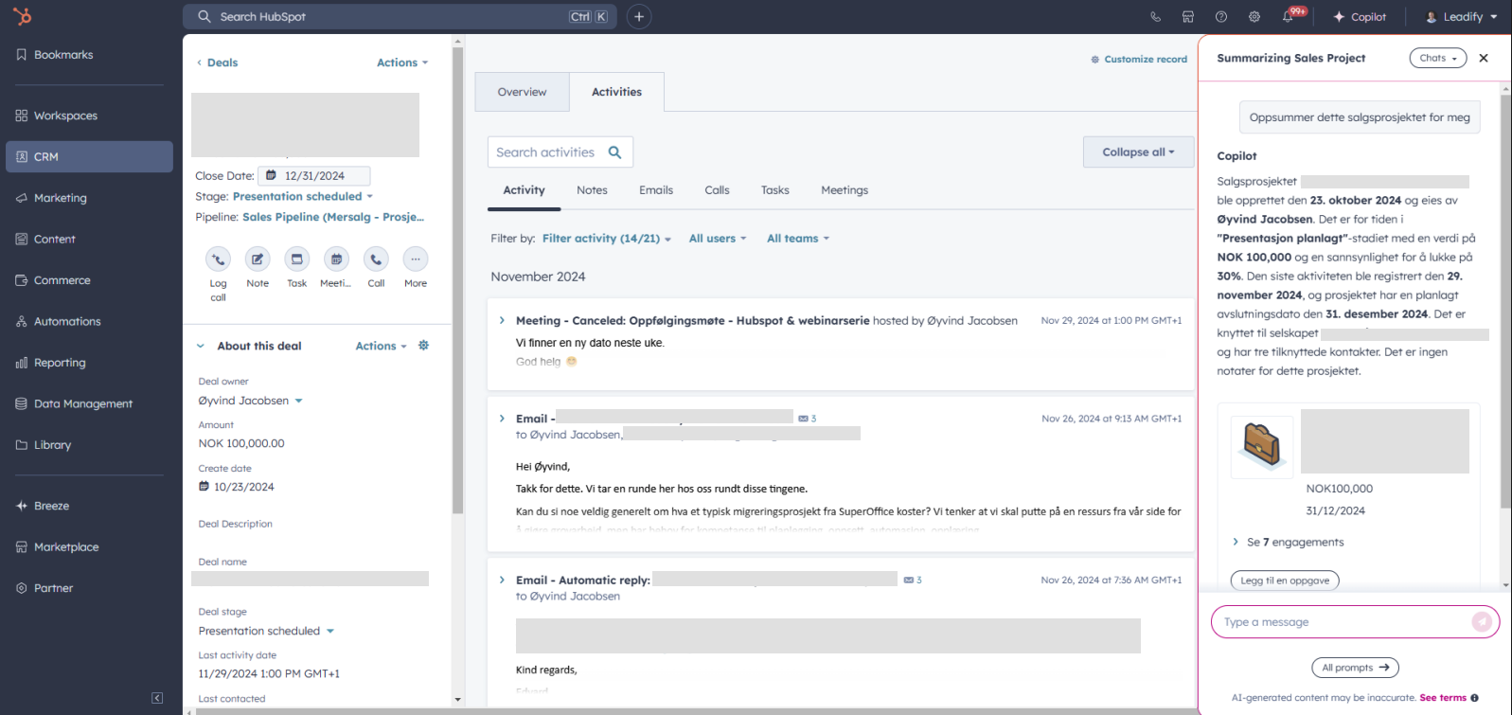Open the Stage Presentation scheduled dropdown

pos(303,197)
